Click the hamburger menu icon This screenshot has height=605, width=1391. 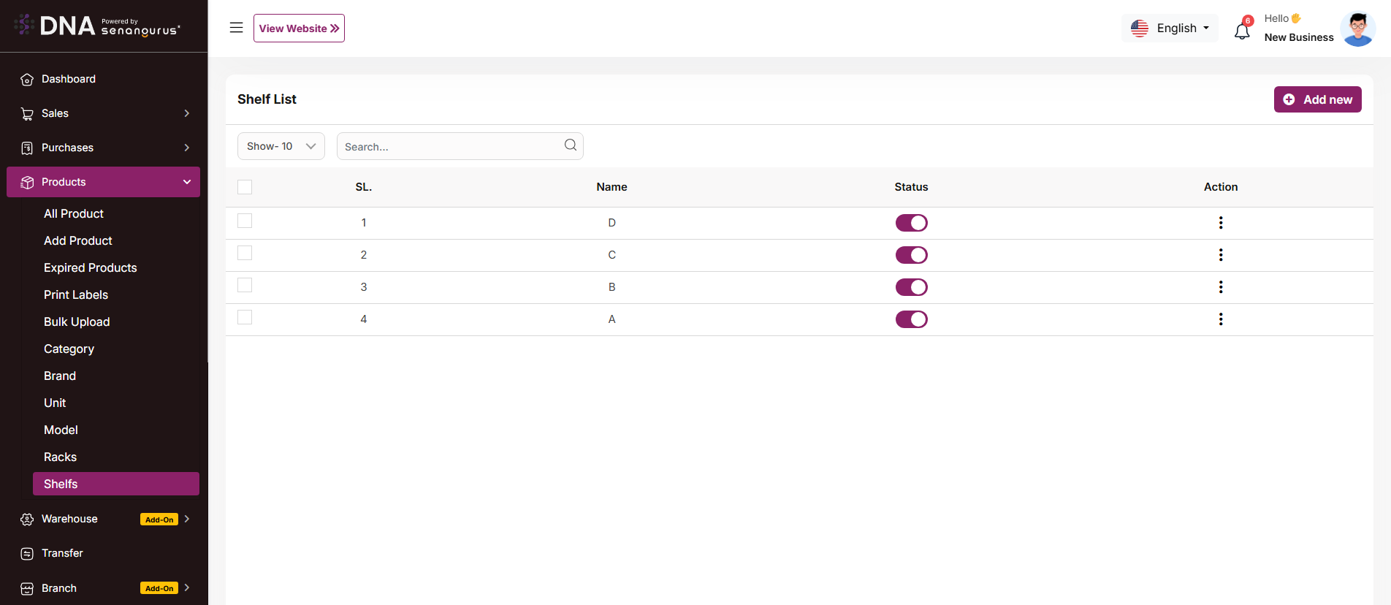tap(236, 28)
